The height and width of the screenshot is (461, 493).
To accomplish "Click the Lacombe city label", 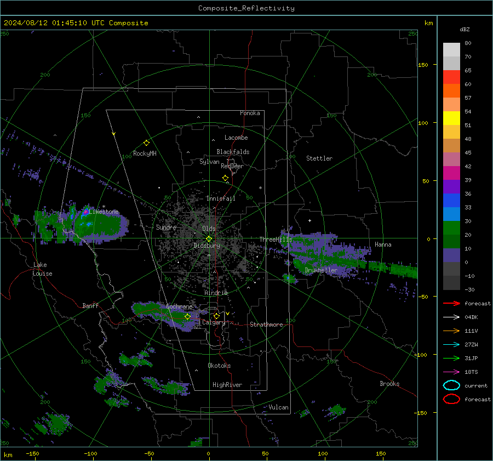I will point(236,138).
